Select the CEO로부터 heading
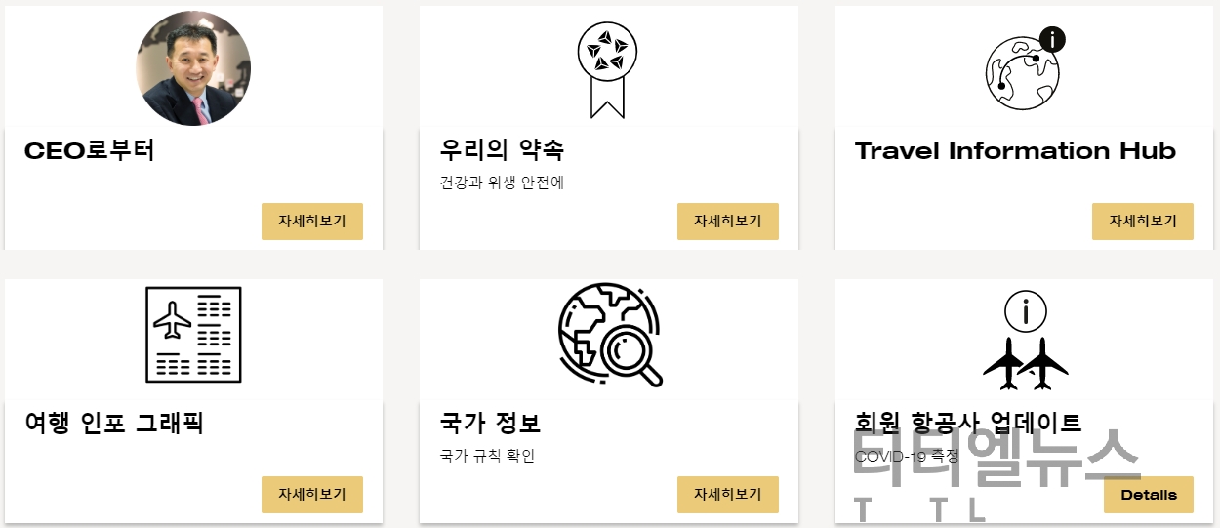This screenshot has width=1220, height=528. 90,150
